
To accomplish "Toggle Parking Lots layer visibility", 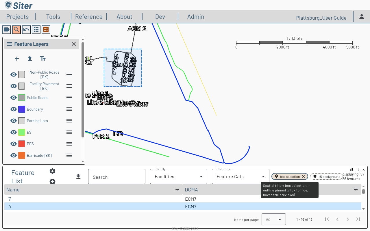I will click(x=14, y=121).
